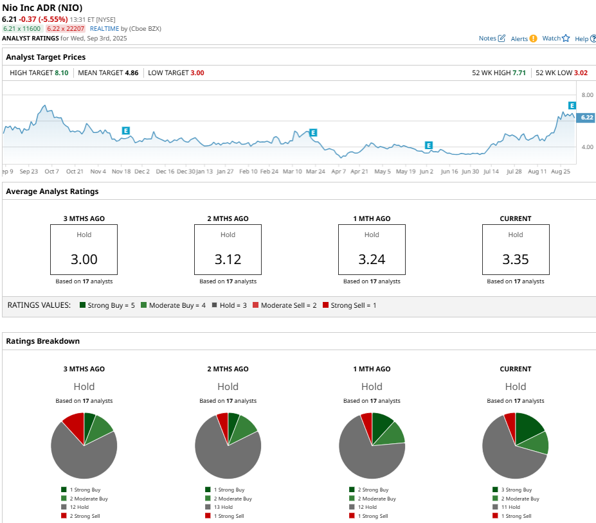
Task: Click the Jul 14 date label on chart axis
Action: pos(491,172)
